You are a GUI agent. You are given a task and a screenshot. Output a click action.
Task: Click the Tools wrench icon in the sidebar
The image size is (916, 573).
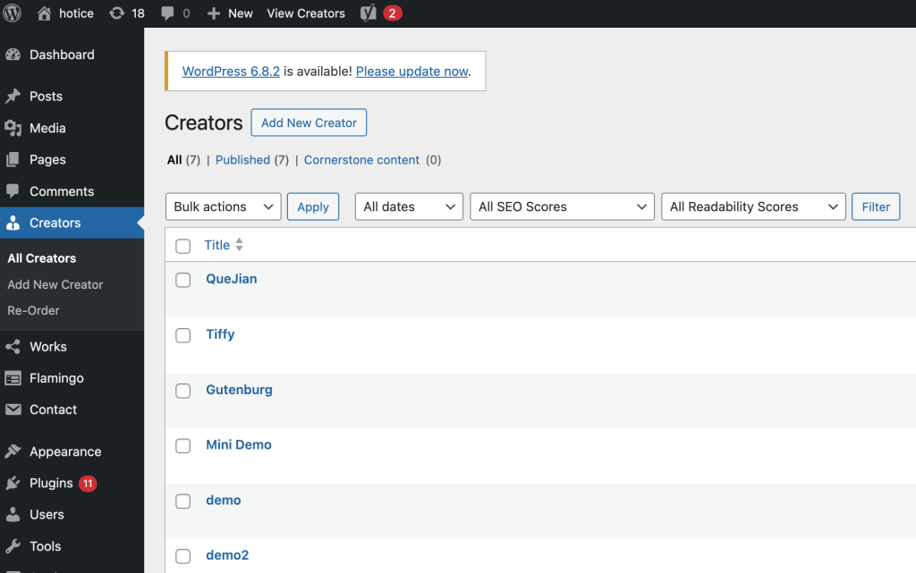(x=13, y=546)
